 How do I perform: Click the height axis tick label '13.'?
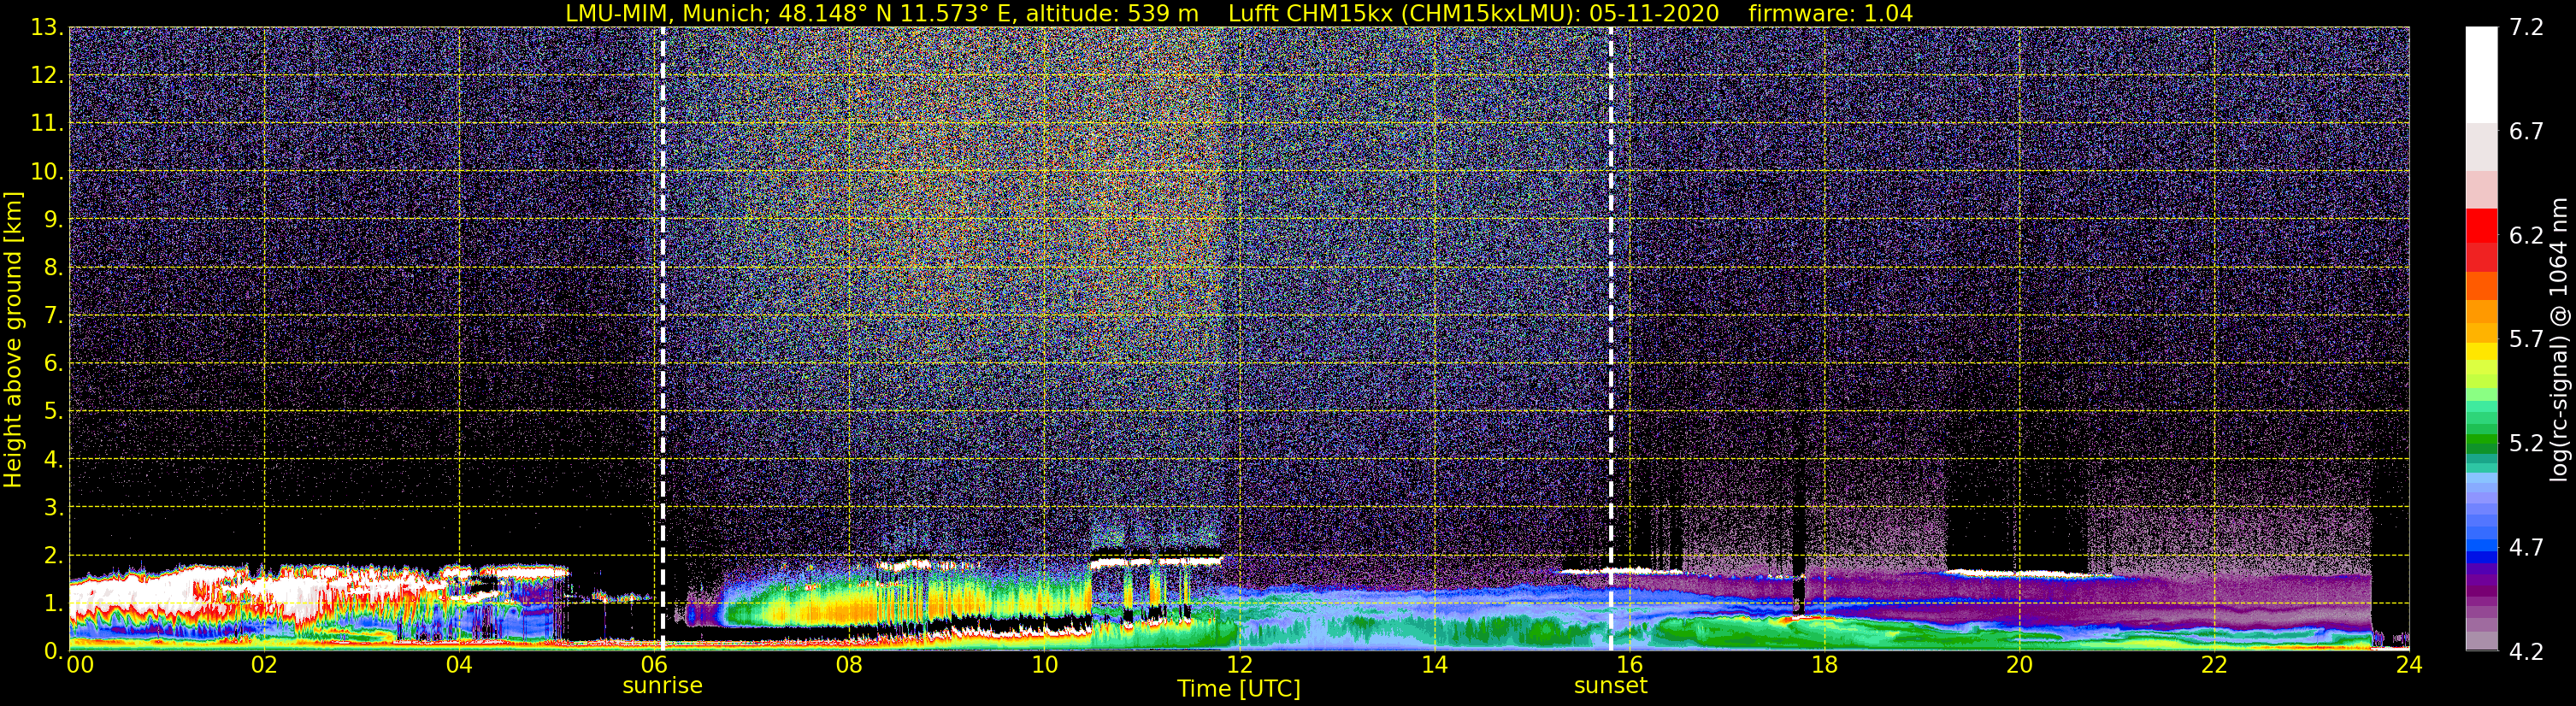pyautogui.click(x=47, y=27)
